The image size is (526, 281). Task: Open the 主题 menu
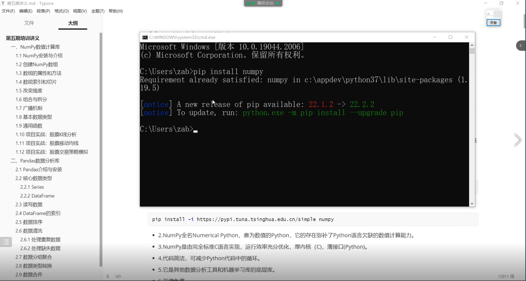[98, 11]
